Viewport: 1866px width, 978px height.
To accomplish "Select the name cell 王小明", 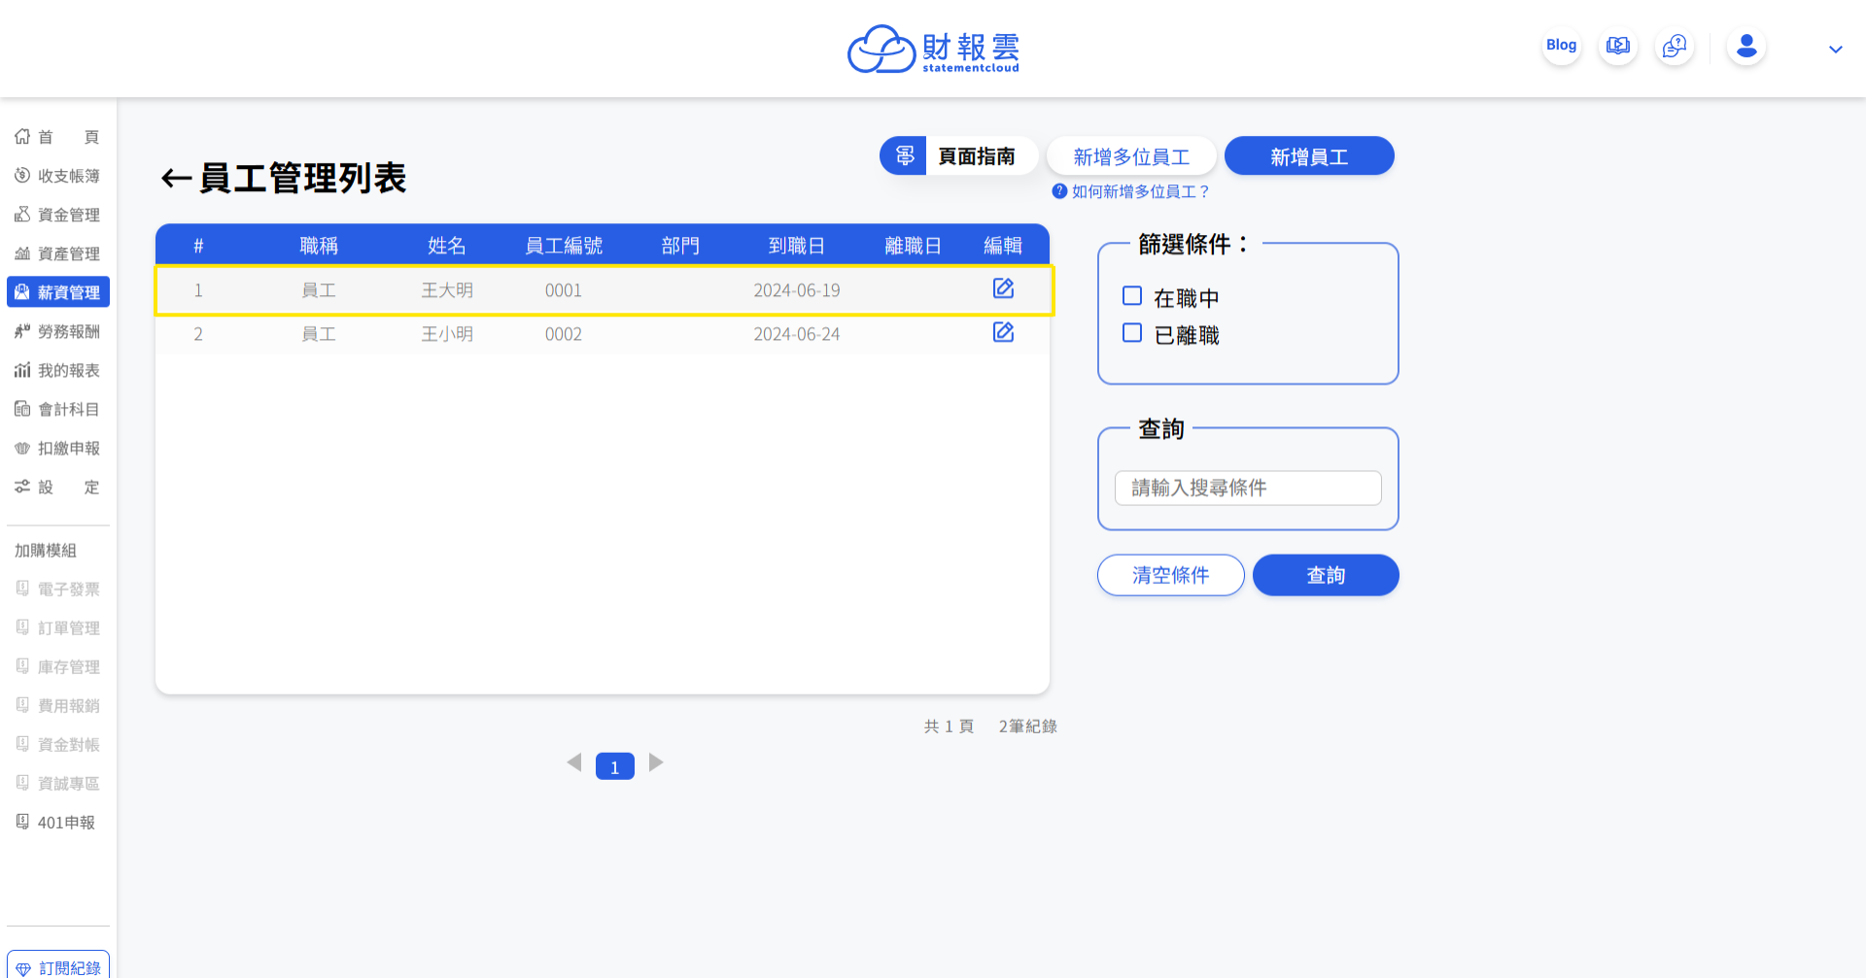I will pos(447,334).
